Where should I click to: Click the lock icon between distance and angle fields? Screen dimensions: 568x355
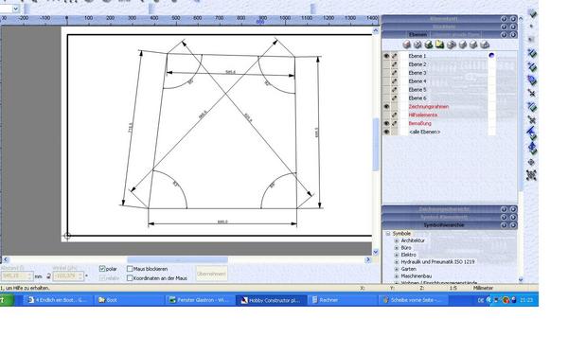tap(48, 276)
